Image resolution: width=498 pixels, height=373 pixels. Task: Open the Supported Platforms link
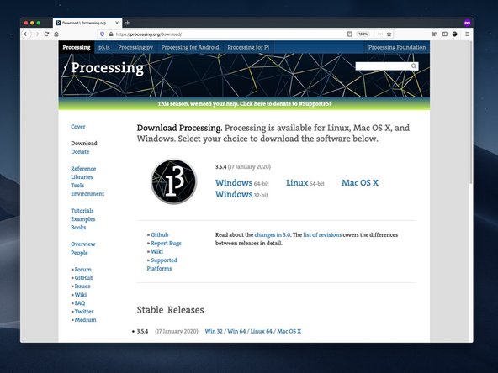pyautogui.click(x=162, y=264)
